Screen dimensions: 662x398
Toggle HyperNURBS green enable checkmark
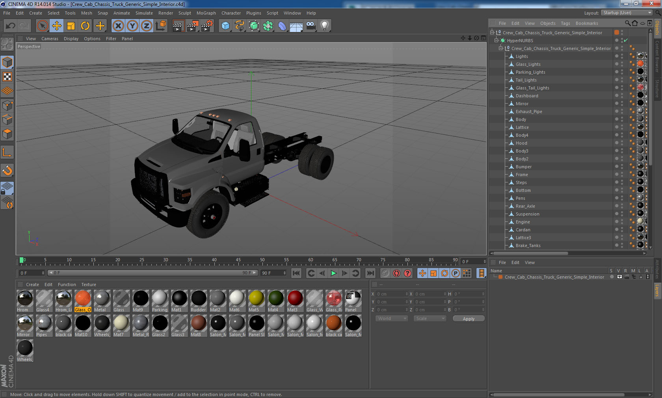point(625,41)
